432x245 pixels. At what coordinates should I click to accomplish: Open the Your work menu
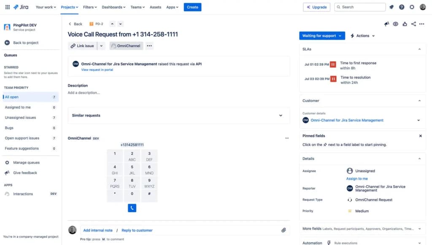[x=46, y=7]
